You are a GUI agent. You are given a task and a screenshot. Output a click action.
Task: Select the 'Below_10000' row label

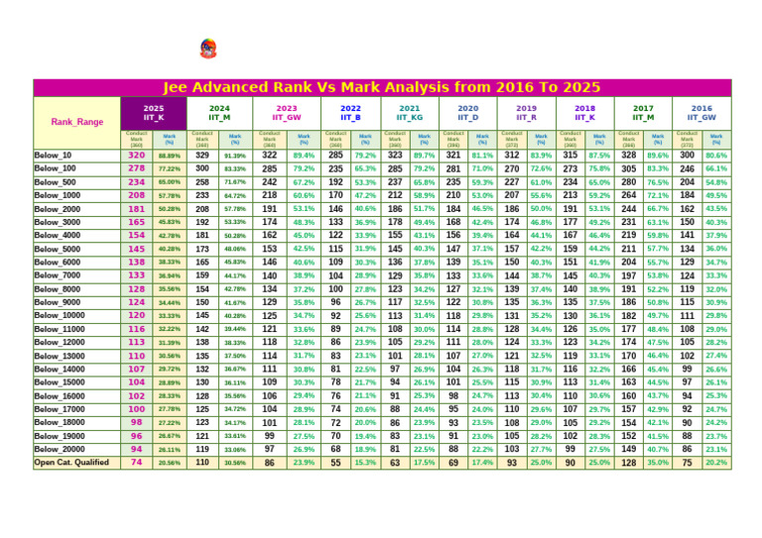(60, 315)
